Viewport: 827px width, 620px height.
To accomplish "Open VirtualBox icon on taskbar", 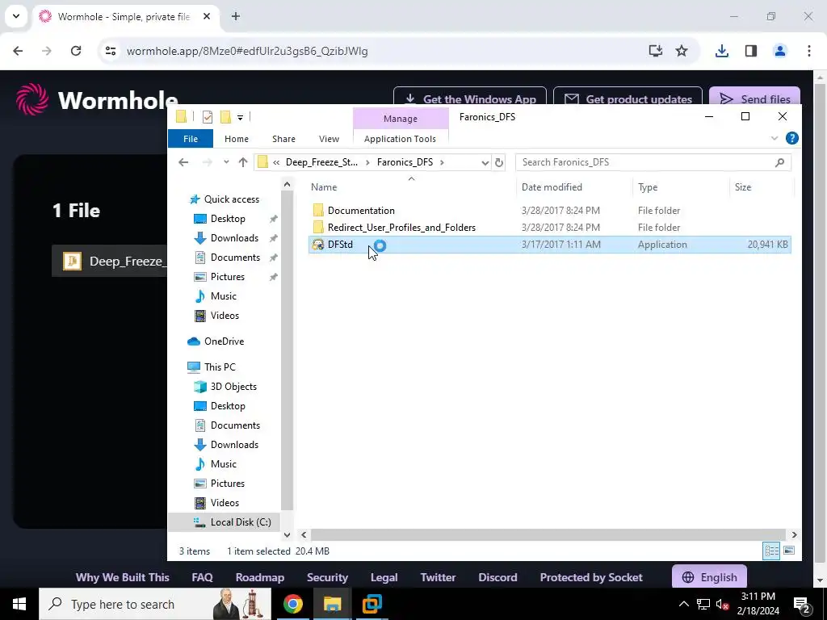I will (x=372, y=604).
